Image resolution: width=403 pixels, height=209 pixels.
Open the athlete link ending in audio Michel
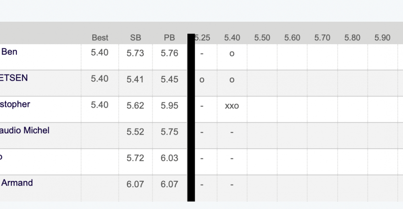point(25,130)
